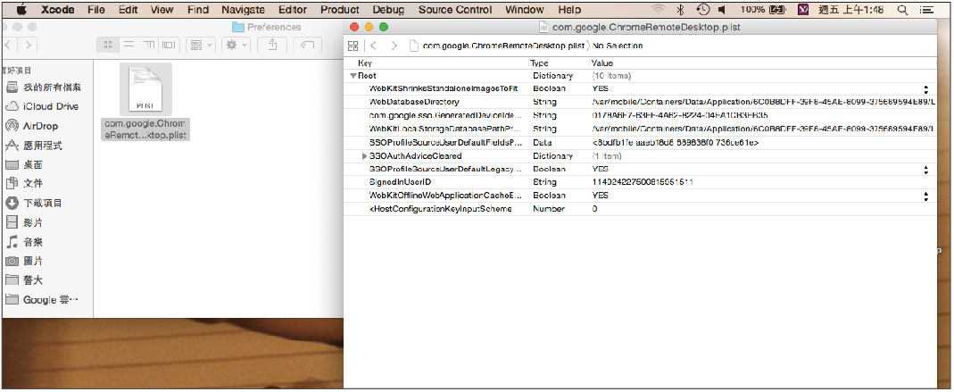Click the String type of WebDatabaseDirectory

[544, 103]
